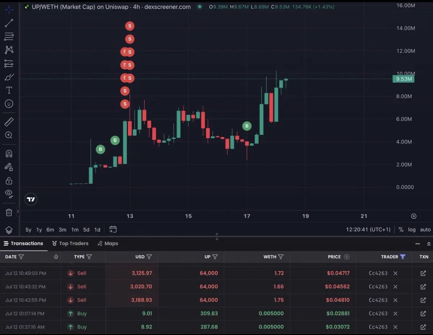
Task: Click the 3,188.93 USD cell
Action: 141,300
